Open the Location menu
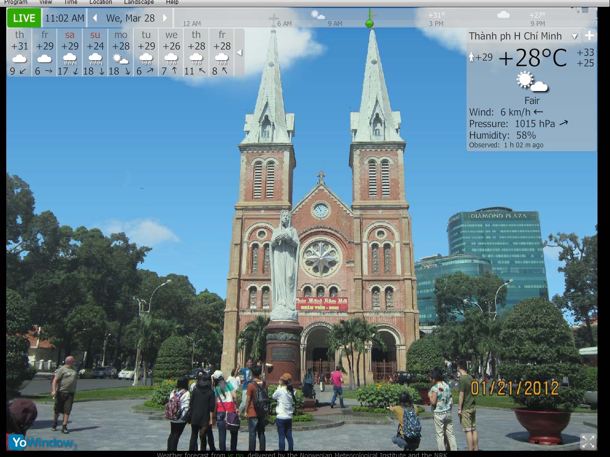Image resolution: width=610 pixels, height=457 pixels. click(101, 2)
